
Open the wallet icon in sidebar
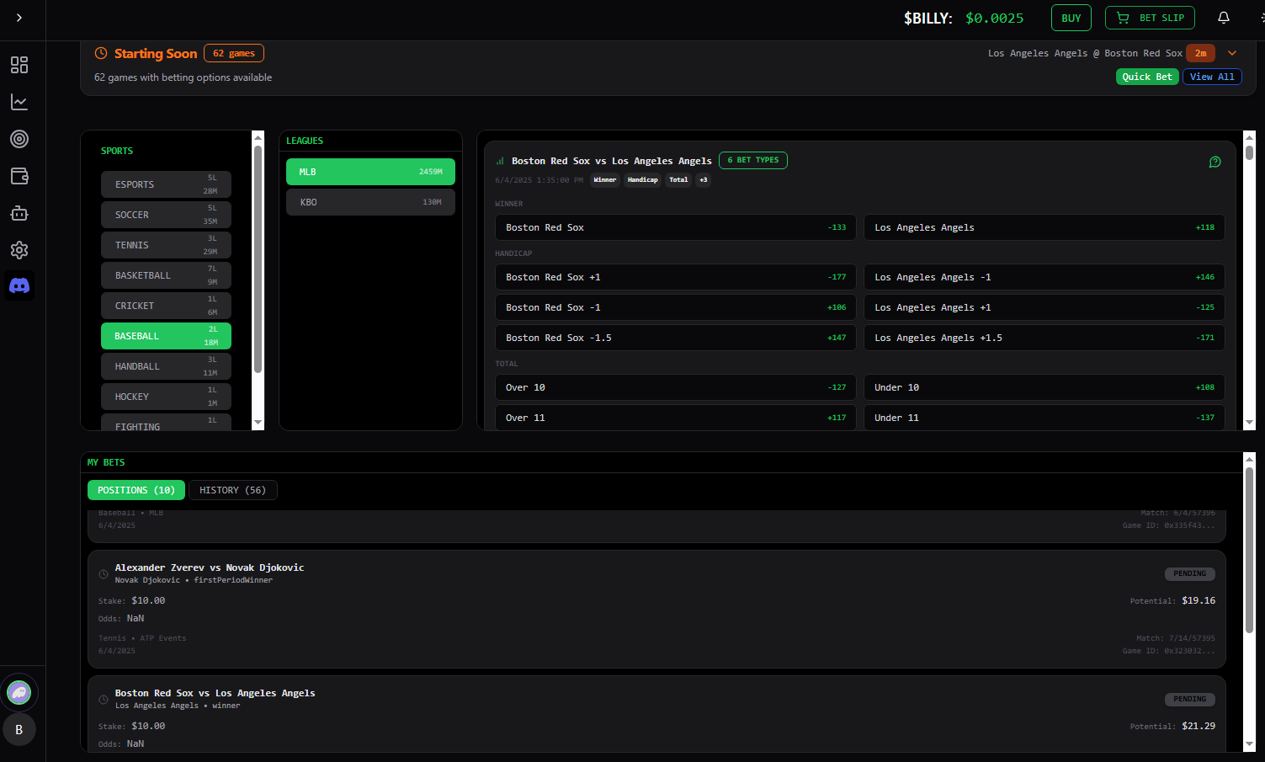pos(19,176)
